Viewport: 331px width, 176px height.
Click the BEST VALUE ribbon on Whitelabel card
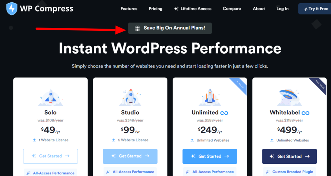coord(320,85)
